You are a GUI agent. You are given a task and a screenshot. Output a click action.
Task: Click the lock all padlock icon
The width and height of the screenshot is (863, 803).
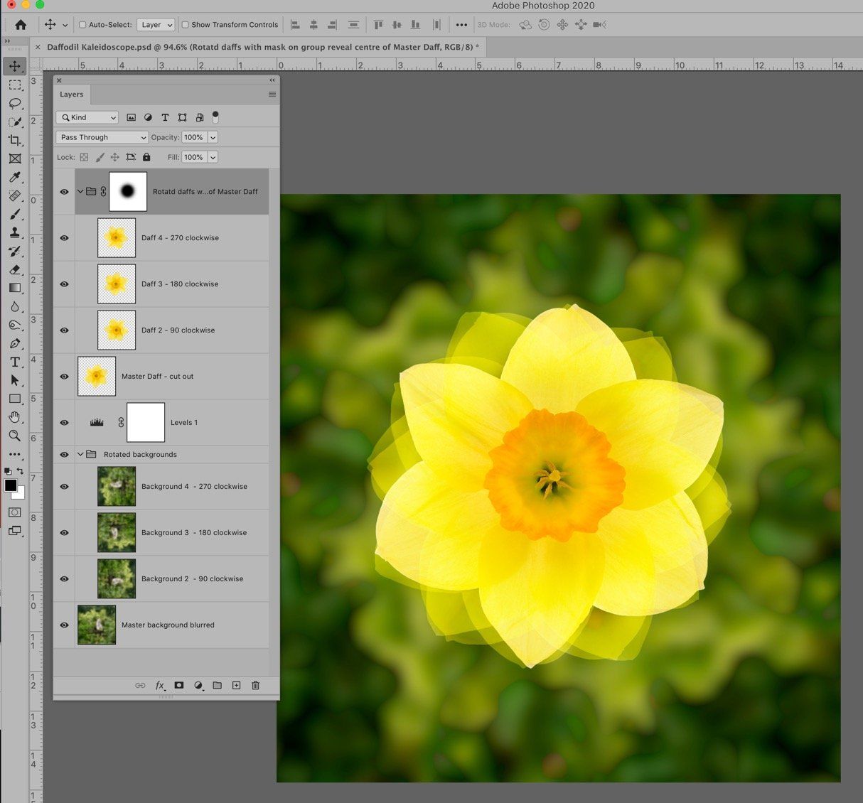coord(146,157)
